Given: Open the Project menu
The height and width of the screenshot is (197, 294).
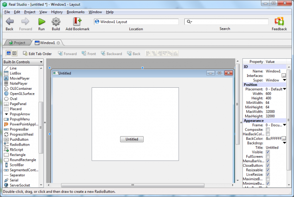Looking at the screenshot, I should pyautogui.click(x=30, y=12).
